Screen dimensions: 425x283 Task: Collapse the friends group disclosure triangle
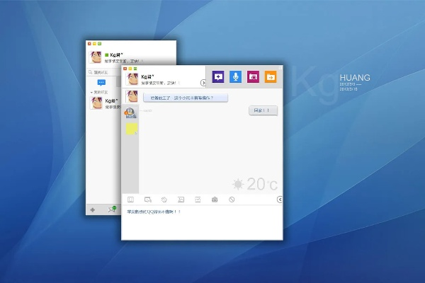point(91,93)
